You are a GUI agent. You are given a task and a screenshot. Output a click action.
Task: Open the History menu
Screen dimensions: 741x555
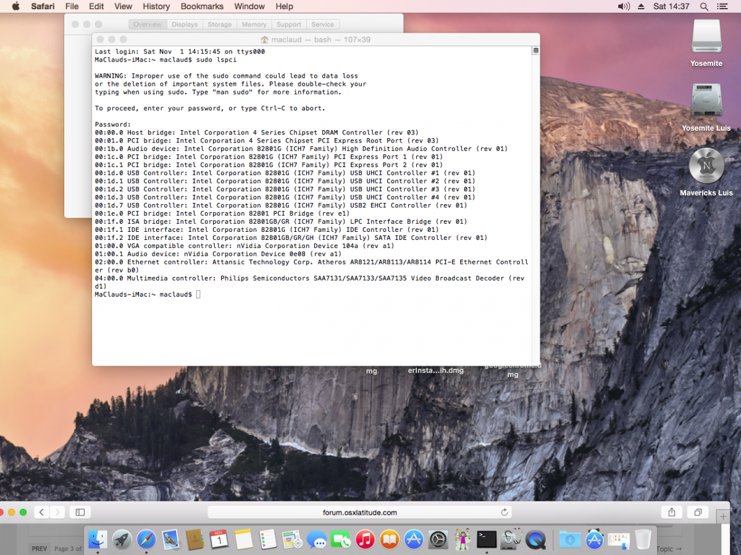[156, 6]
